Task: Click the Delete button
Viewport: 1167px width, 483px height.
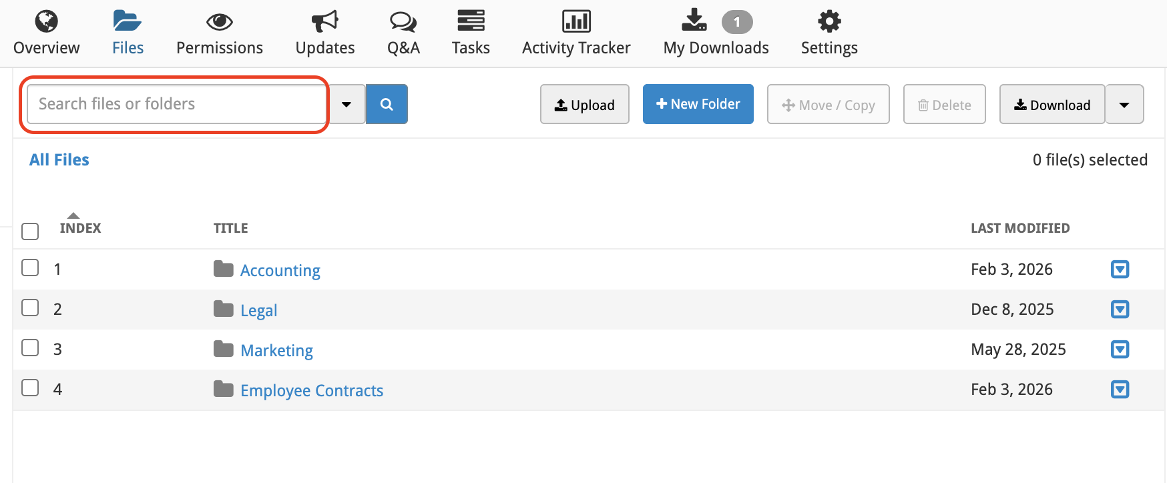Action: (945, 104)
